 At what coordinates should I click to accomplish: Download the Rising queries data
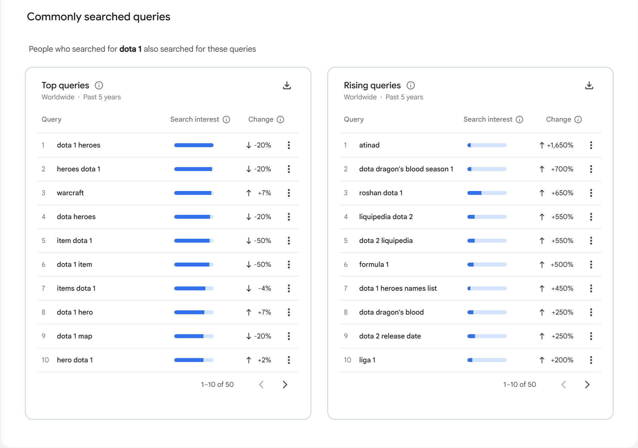coord(589,85)
